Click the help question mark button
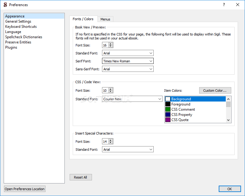This screenshot has width=245, height=196. click(x=224, y=5)
